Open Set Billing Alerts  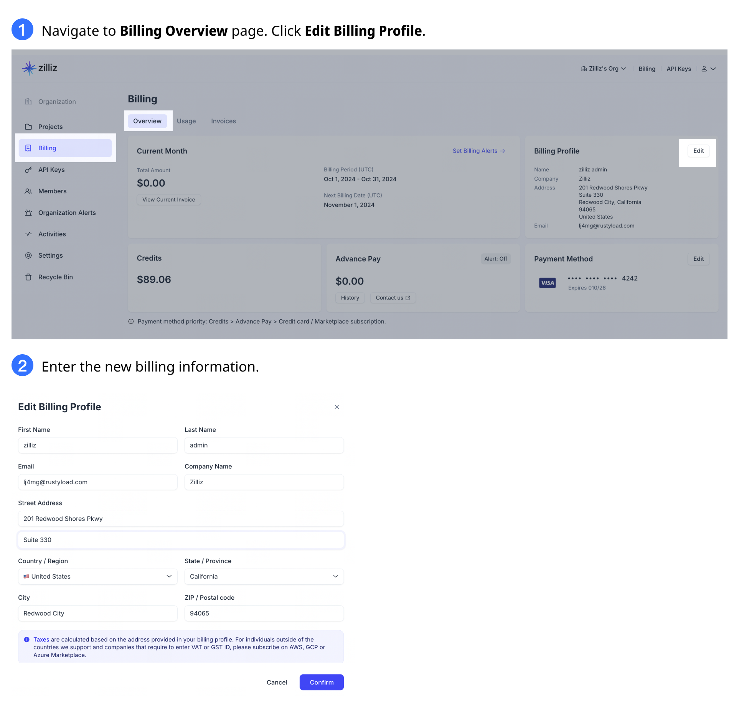[x=478, y=151]
